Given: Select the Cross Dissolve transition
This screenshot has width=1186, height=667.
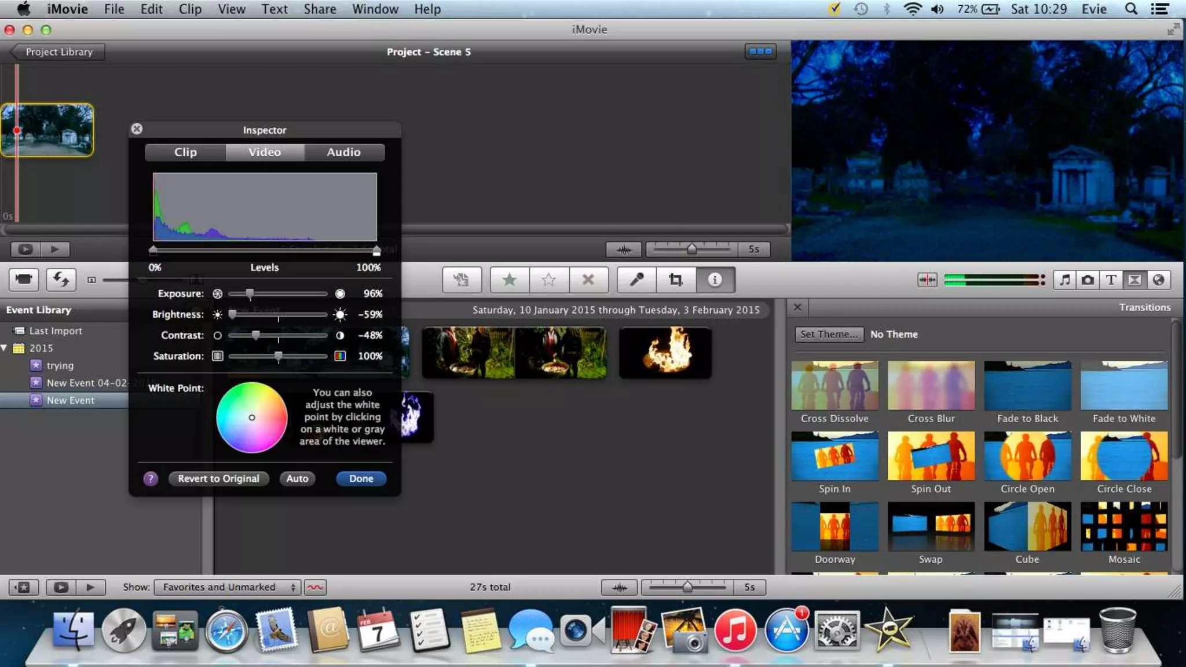Looking at the screenshot, I should point(834,386).
